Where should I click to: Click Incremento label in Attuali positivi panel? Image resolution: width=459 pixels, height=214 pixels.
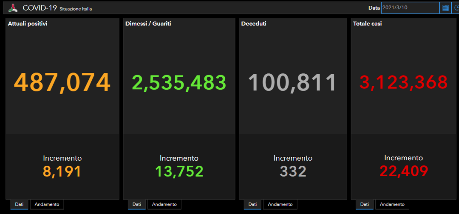pyautogui.click(x=62, y=158)
